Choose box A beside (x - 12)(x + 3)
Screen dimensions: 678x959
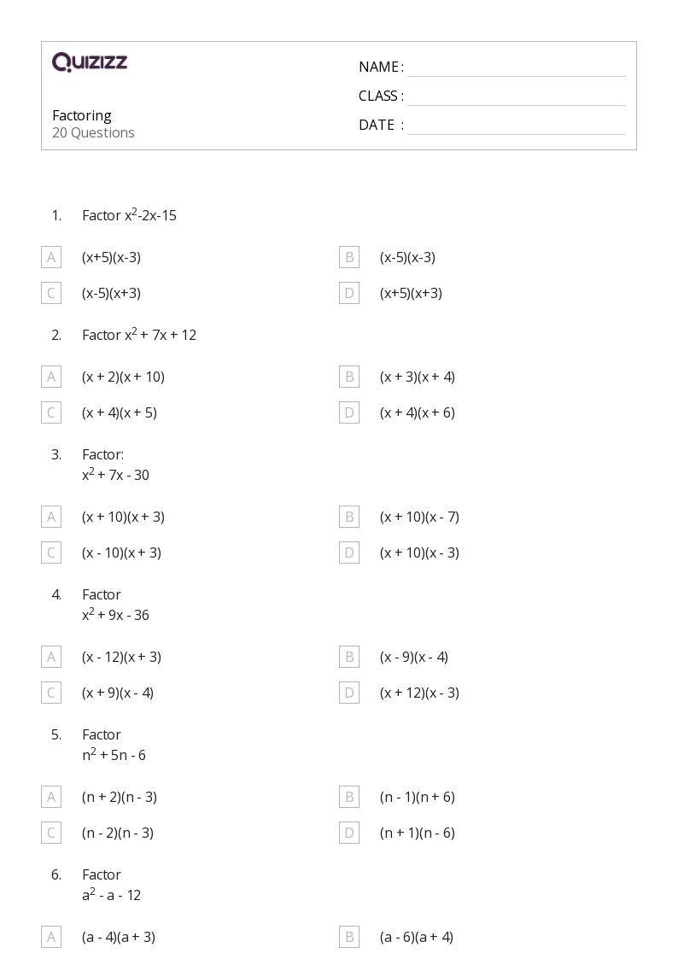click(x=51, y=657)
